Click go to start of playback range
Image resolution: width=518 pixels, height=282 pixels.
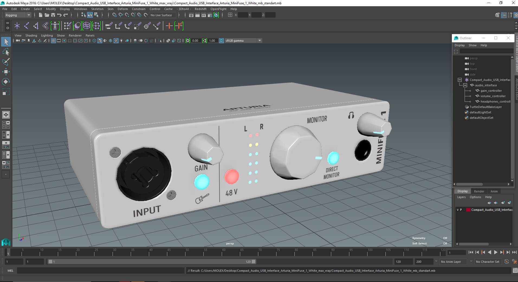(x=471, y=252)
